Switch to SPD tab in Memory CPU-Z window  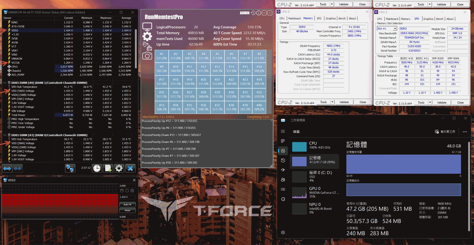[x=319, y=18]
